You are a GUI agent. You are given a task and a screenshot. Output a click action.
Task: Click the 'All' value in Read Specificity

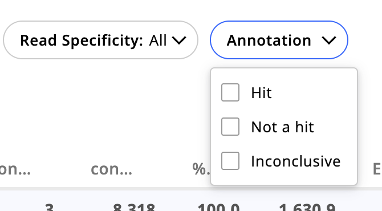point(158,40)
